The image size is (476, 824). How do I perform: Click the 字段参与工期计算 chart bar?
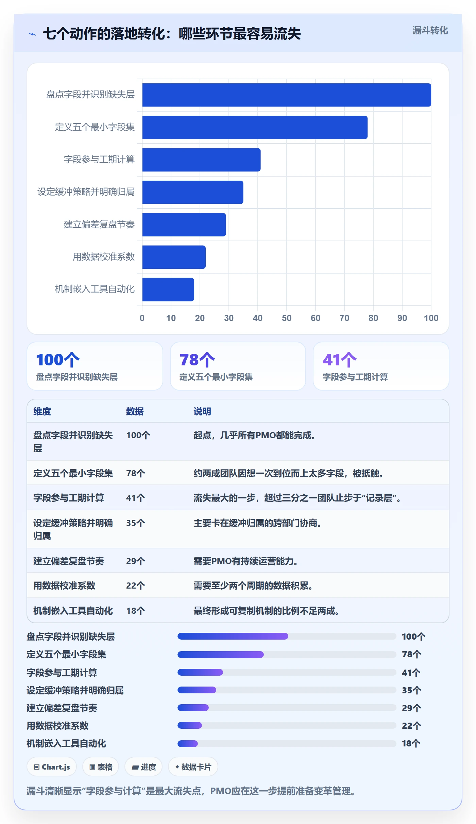point(201,160)
